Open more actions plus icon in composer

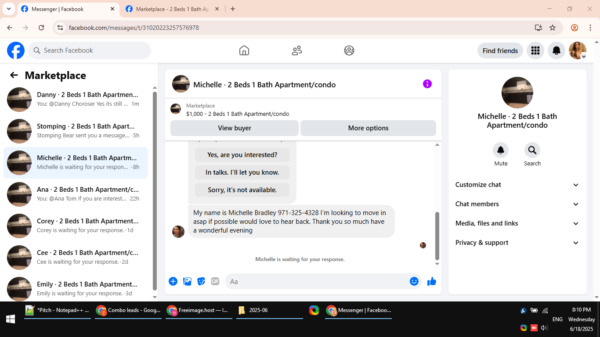[x=173, y=281]
